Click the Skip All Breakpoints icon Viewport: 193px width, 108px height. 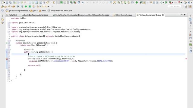pos(83,2)
